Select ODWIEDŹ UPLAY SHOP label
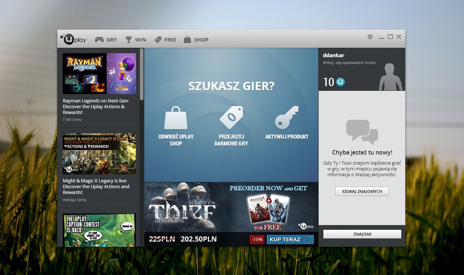 pyautogui.click(x=176, y=140)
